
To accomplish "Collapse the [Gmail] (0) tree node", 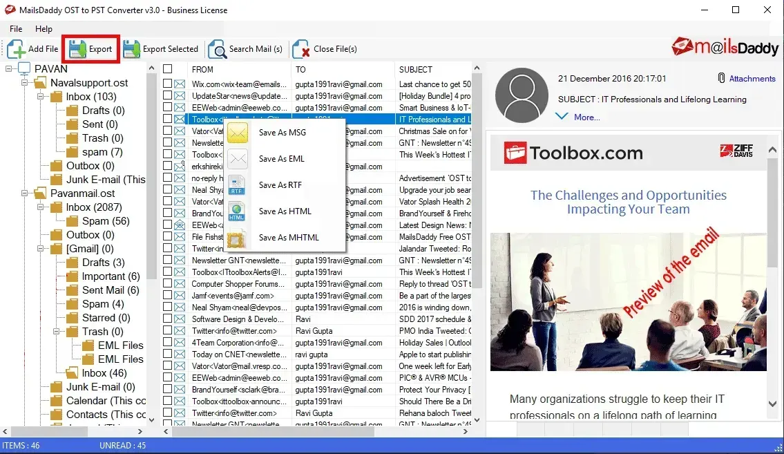I will click(41, 249).
